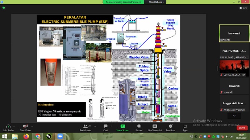Launch Firefox from the taskbar
Screen dimensions: 250x140
[x=26, y=136]
